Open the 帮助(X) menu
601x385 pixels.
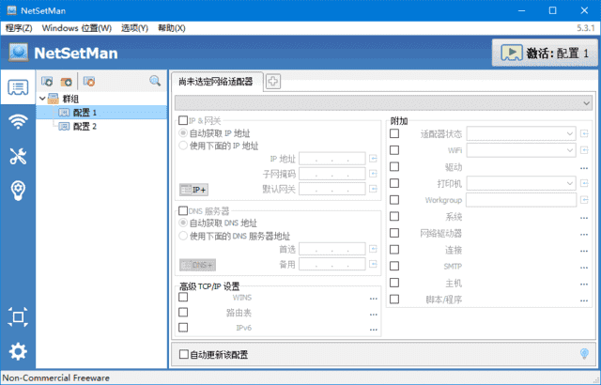tap(171, 28)
